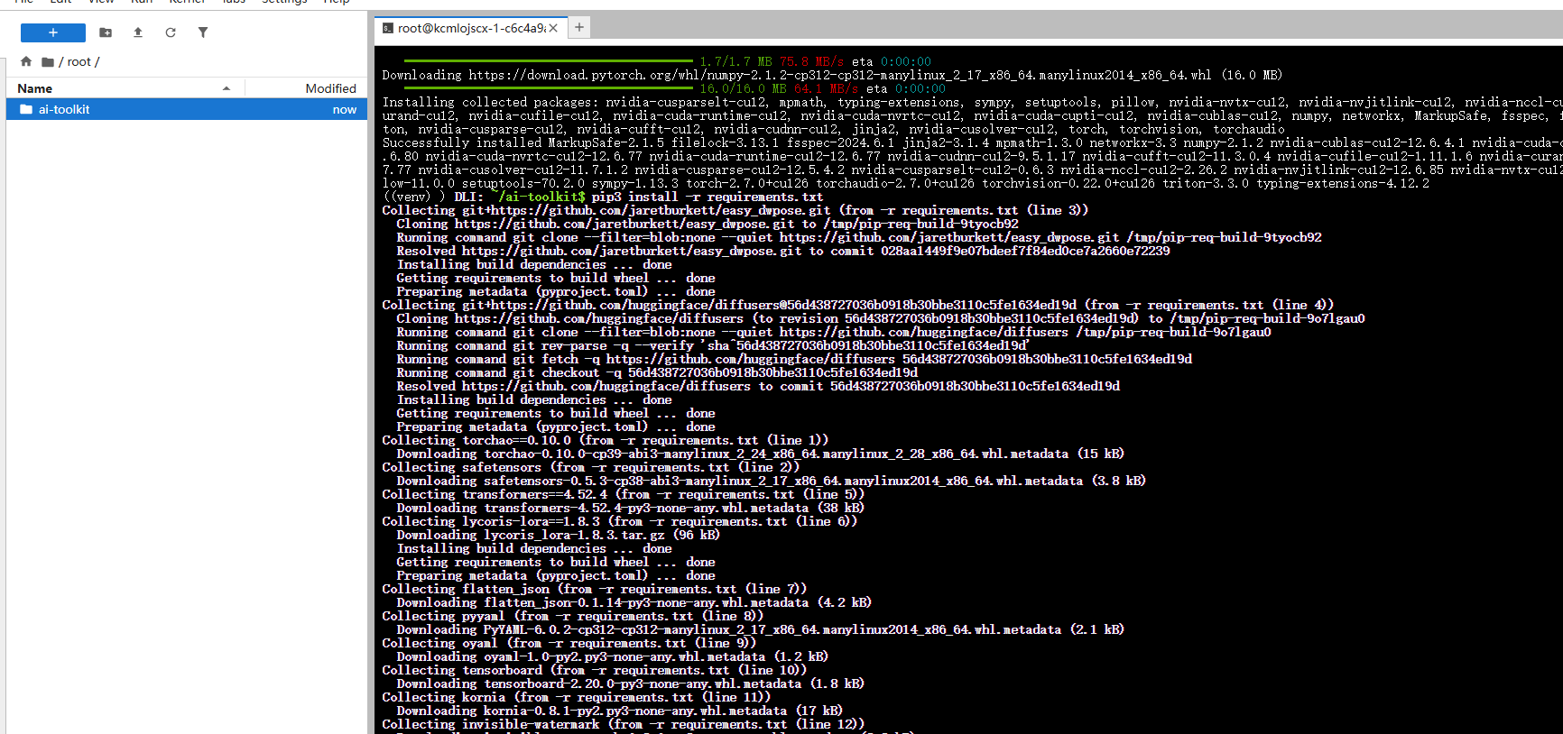1563x734 pixels.
Task: Click the terminal icon on the root@kcmlojscx tab
Action: coord(388,29)
